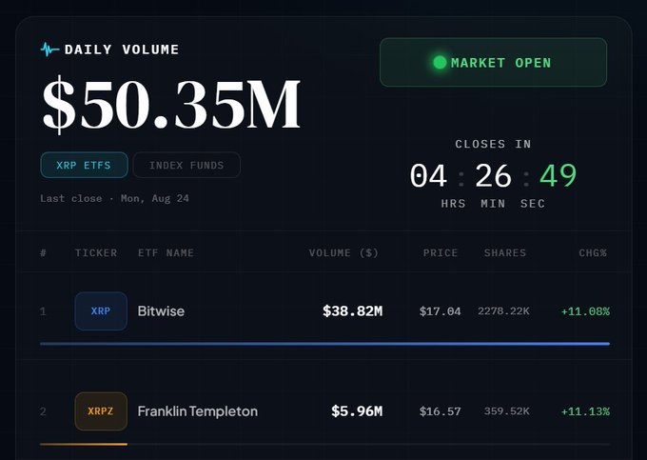Click the $50.35M daily volume total
Screen dimensions: 647x460
point(171,105)
